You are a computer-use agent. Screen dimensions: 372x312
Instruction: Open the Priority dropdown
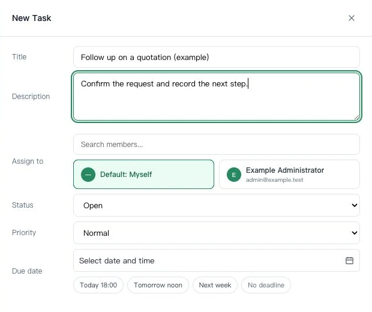coord(217,233)
